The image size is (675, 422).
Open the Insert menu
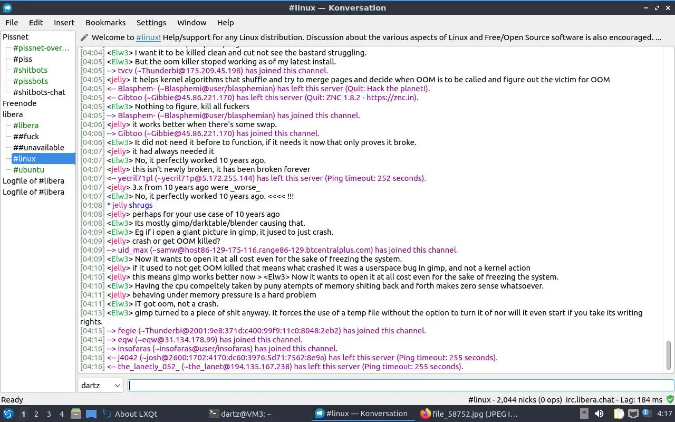[x=64, y=23]
